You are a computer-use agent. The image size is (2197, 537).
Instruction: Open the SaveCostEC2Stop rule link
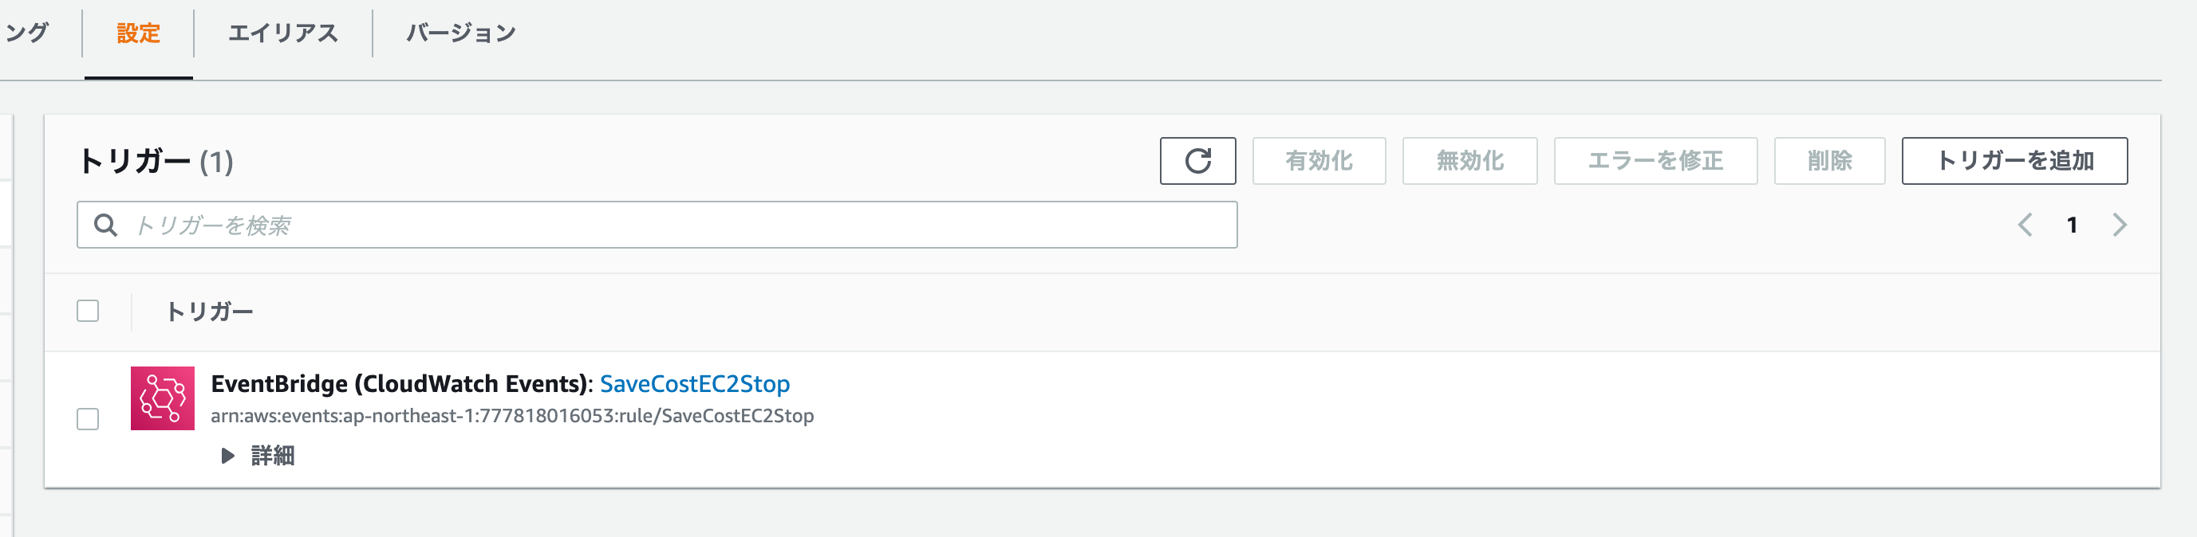695,383
